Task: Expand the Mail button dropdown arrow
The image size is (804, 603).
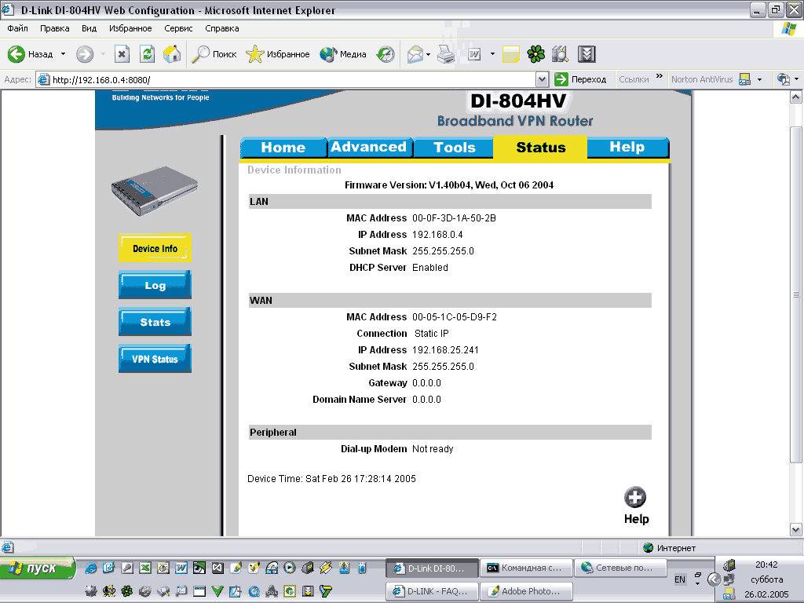Action: 428,54
